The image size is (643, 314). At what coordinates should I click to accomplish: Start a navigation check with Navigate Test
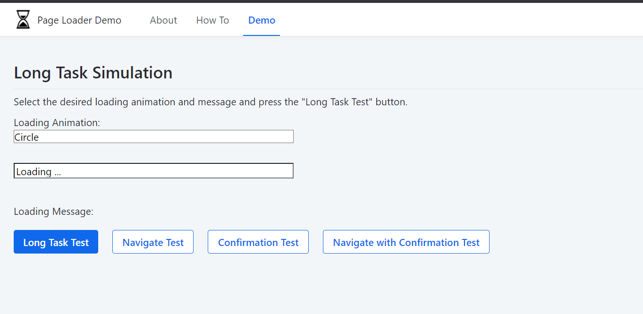point(152,242)
